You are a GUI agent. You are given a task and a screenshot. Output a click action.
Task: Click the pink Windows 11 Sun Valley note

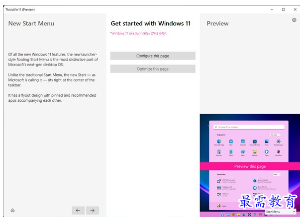click(138, 33)
